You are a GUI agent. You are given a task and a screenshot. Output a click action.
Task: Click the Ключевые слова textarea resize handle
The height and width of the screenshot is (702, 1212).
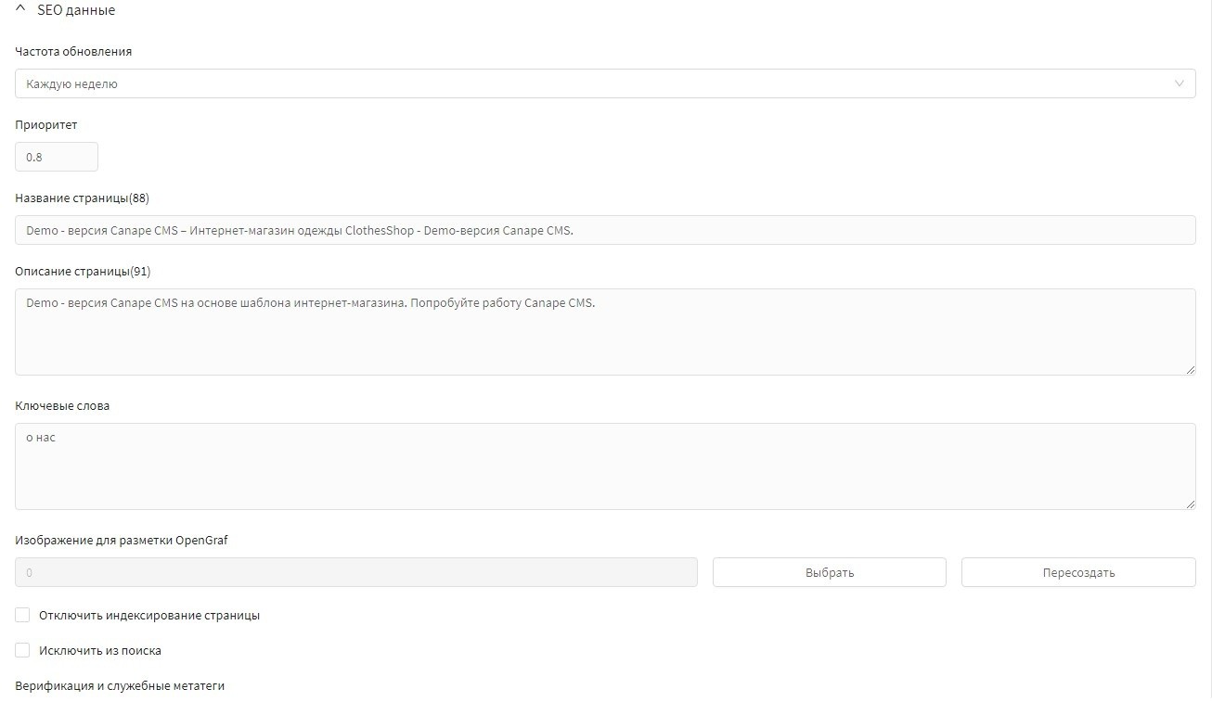pyautogui.click(x=1190, y=504)
